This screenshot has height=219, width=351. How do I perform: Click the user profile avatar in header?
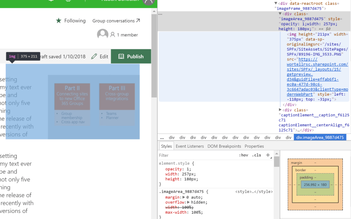[149, 1]
